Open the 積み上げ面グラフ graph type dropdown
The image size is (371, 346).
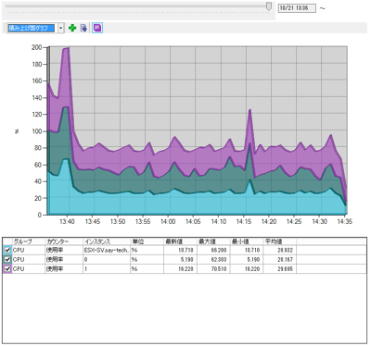(61, 28)
